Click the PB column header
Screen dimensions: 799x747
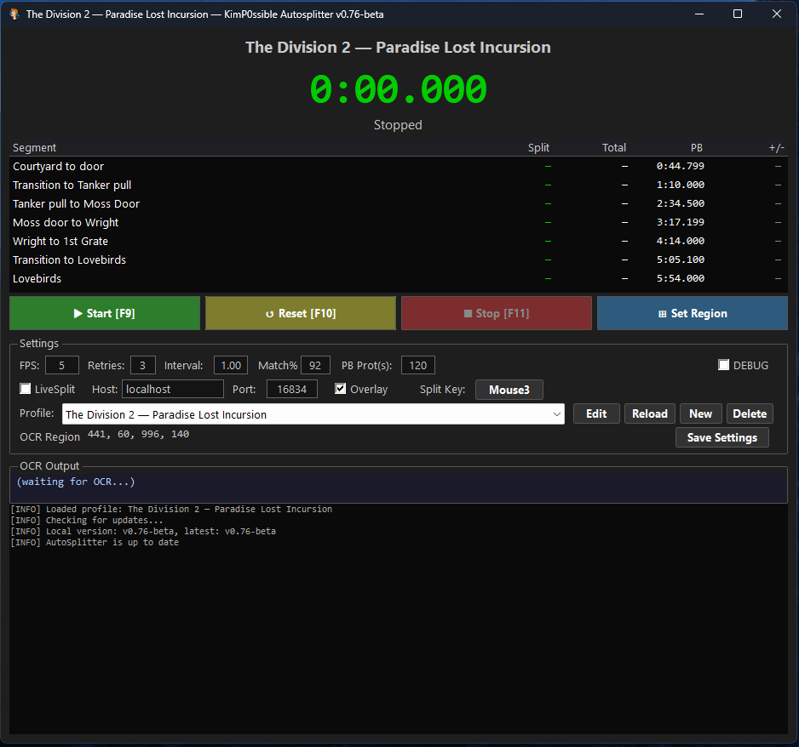click(697, 147)
